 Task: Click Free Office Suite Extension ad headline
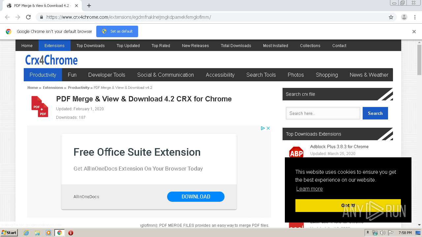tap(137, 152)
